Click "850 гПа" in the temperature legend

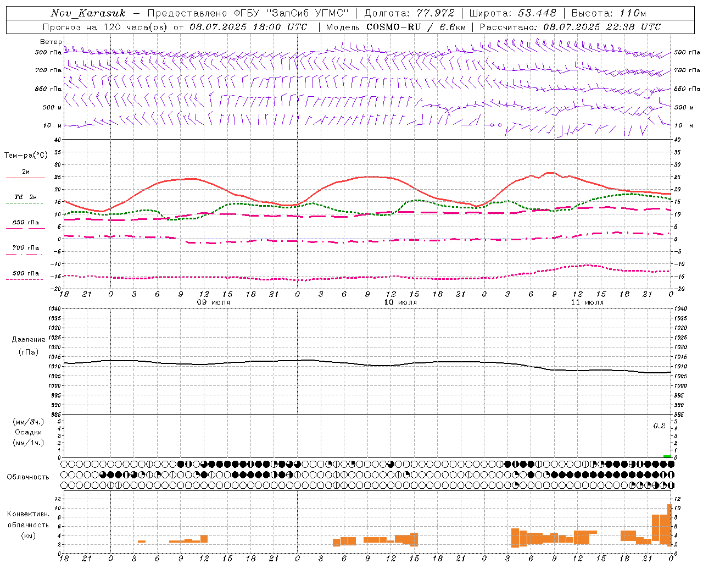(x=26, y=223)
